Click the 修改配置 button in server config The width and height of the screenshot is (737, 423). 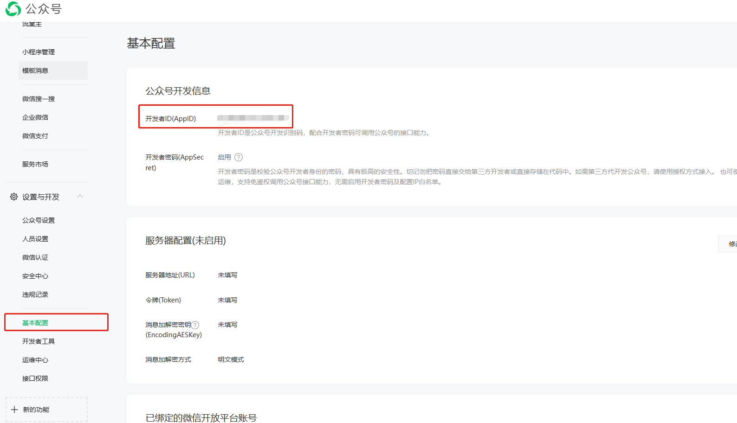(728, 244)
